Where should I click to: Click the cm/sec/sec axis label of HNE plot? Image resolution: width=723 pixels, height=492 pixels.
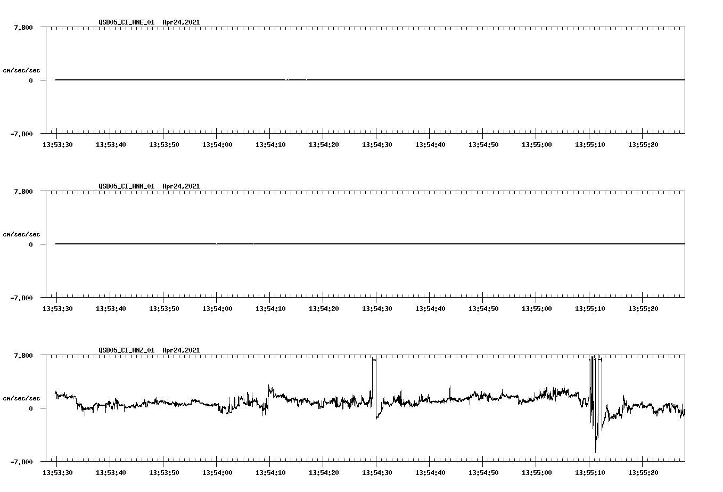click(21, 69)
